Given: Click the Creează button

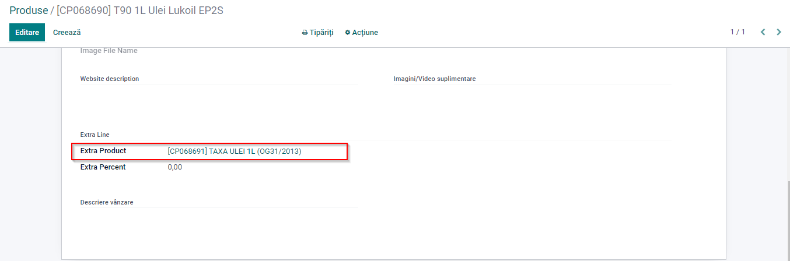Looking at the screenshot, I should click(67, 33).
